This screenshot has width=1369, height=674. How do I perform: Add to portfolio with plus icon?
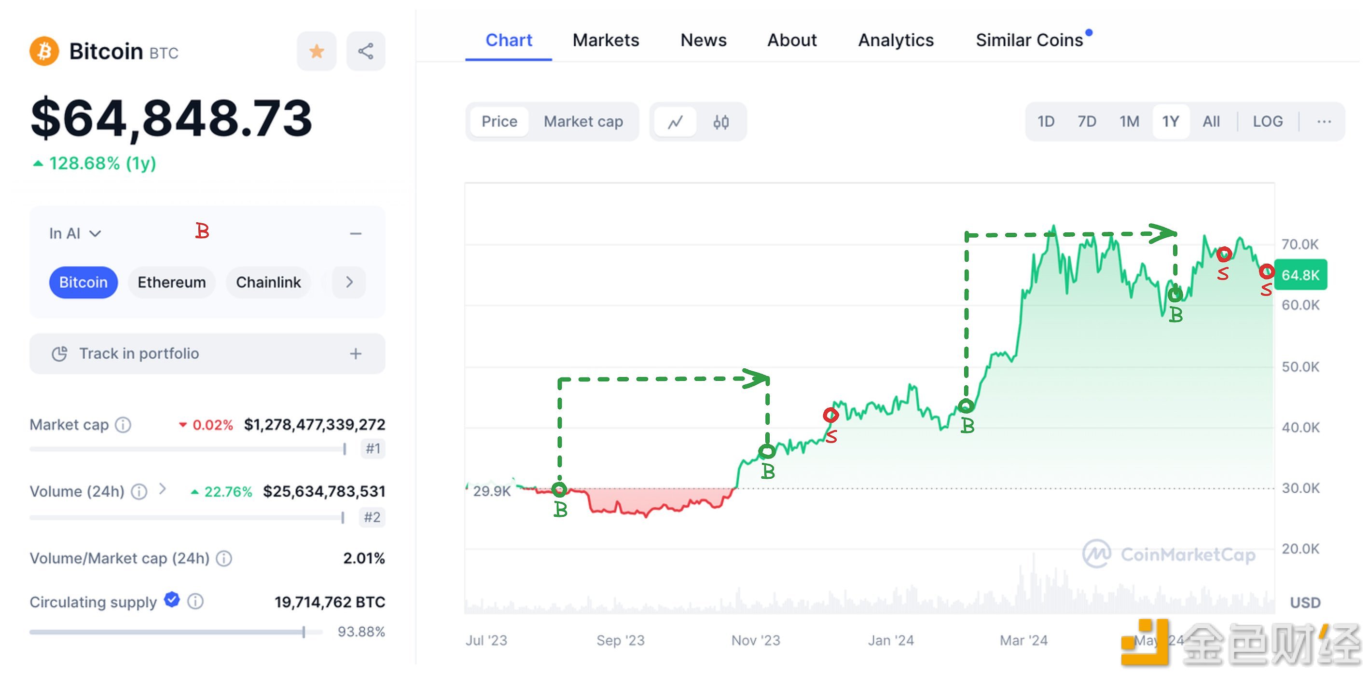[356, 354]
